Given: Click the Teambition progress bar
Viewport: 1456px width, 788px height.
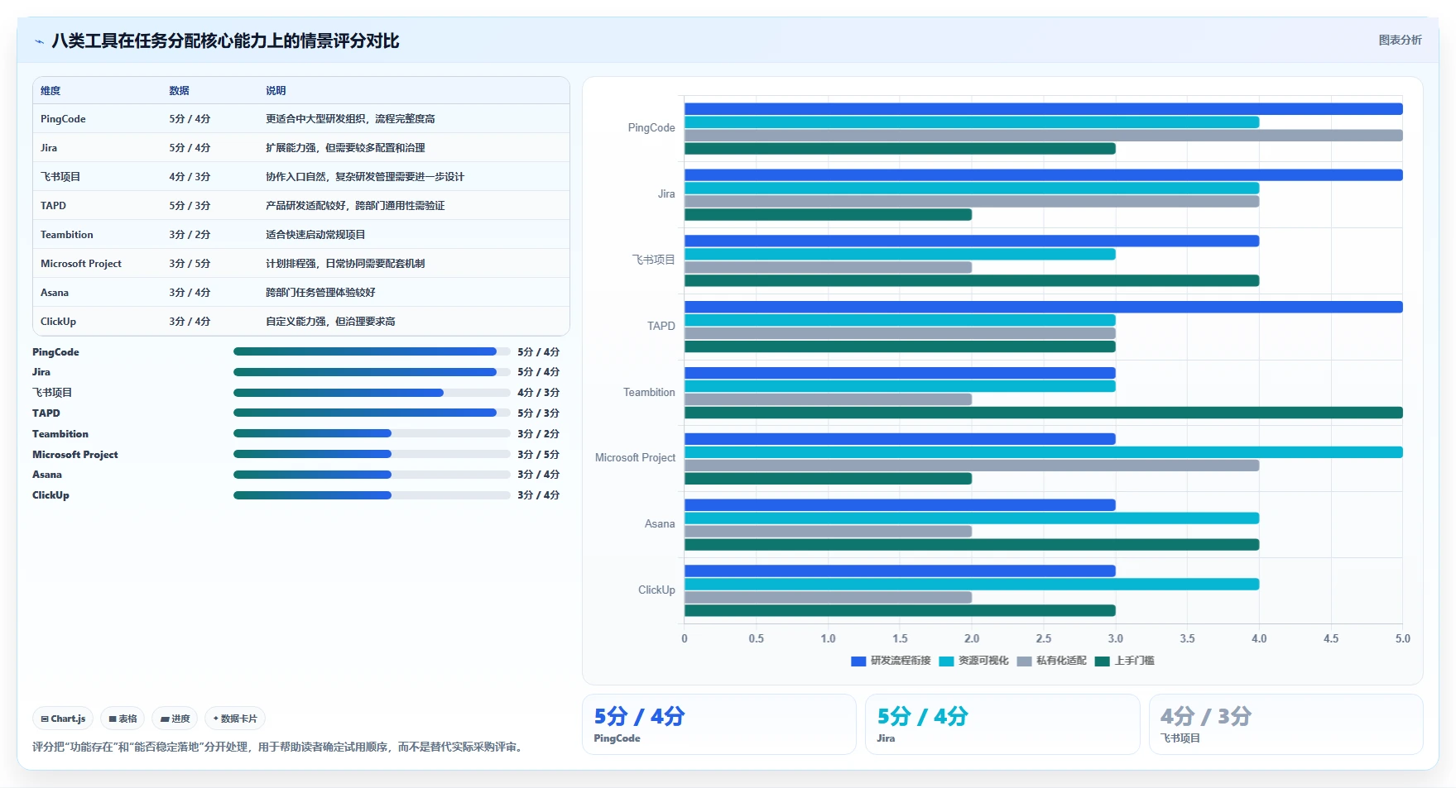Looking at the screenshot, I should pos(372,433).
